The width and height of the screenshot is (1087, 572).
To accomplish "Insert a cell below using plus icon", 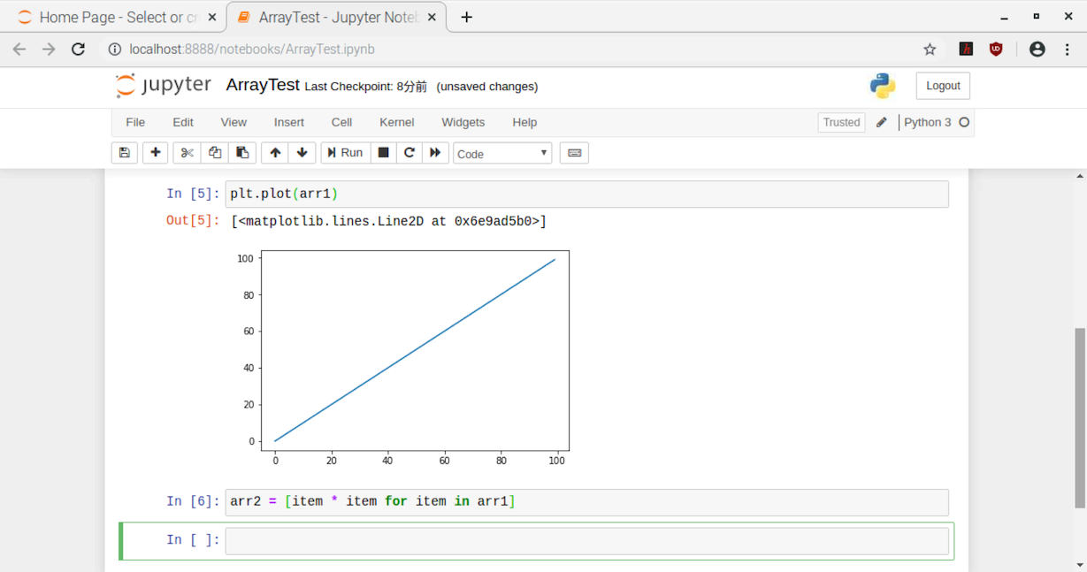I will [x=156, y=153].
